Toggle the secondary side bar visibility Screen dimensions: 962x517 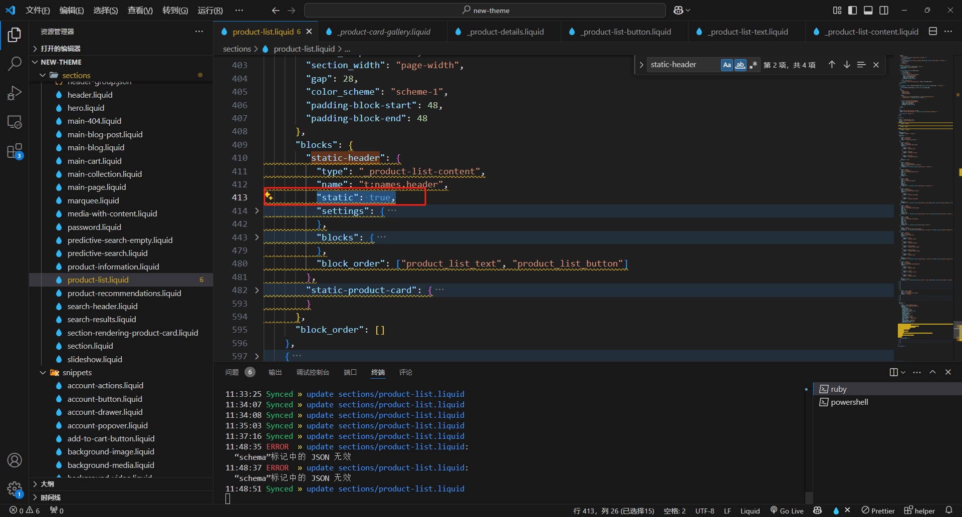[x=884, y=10]
